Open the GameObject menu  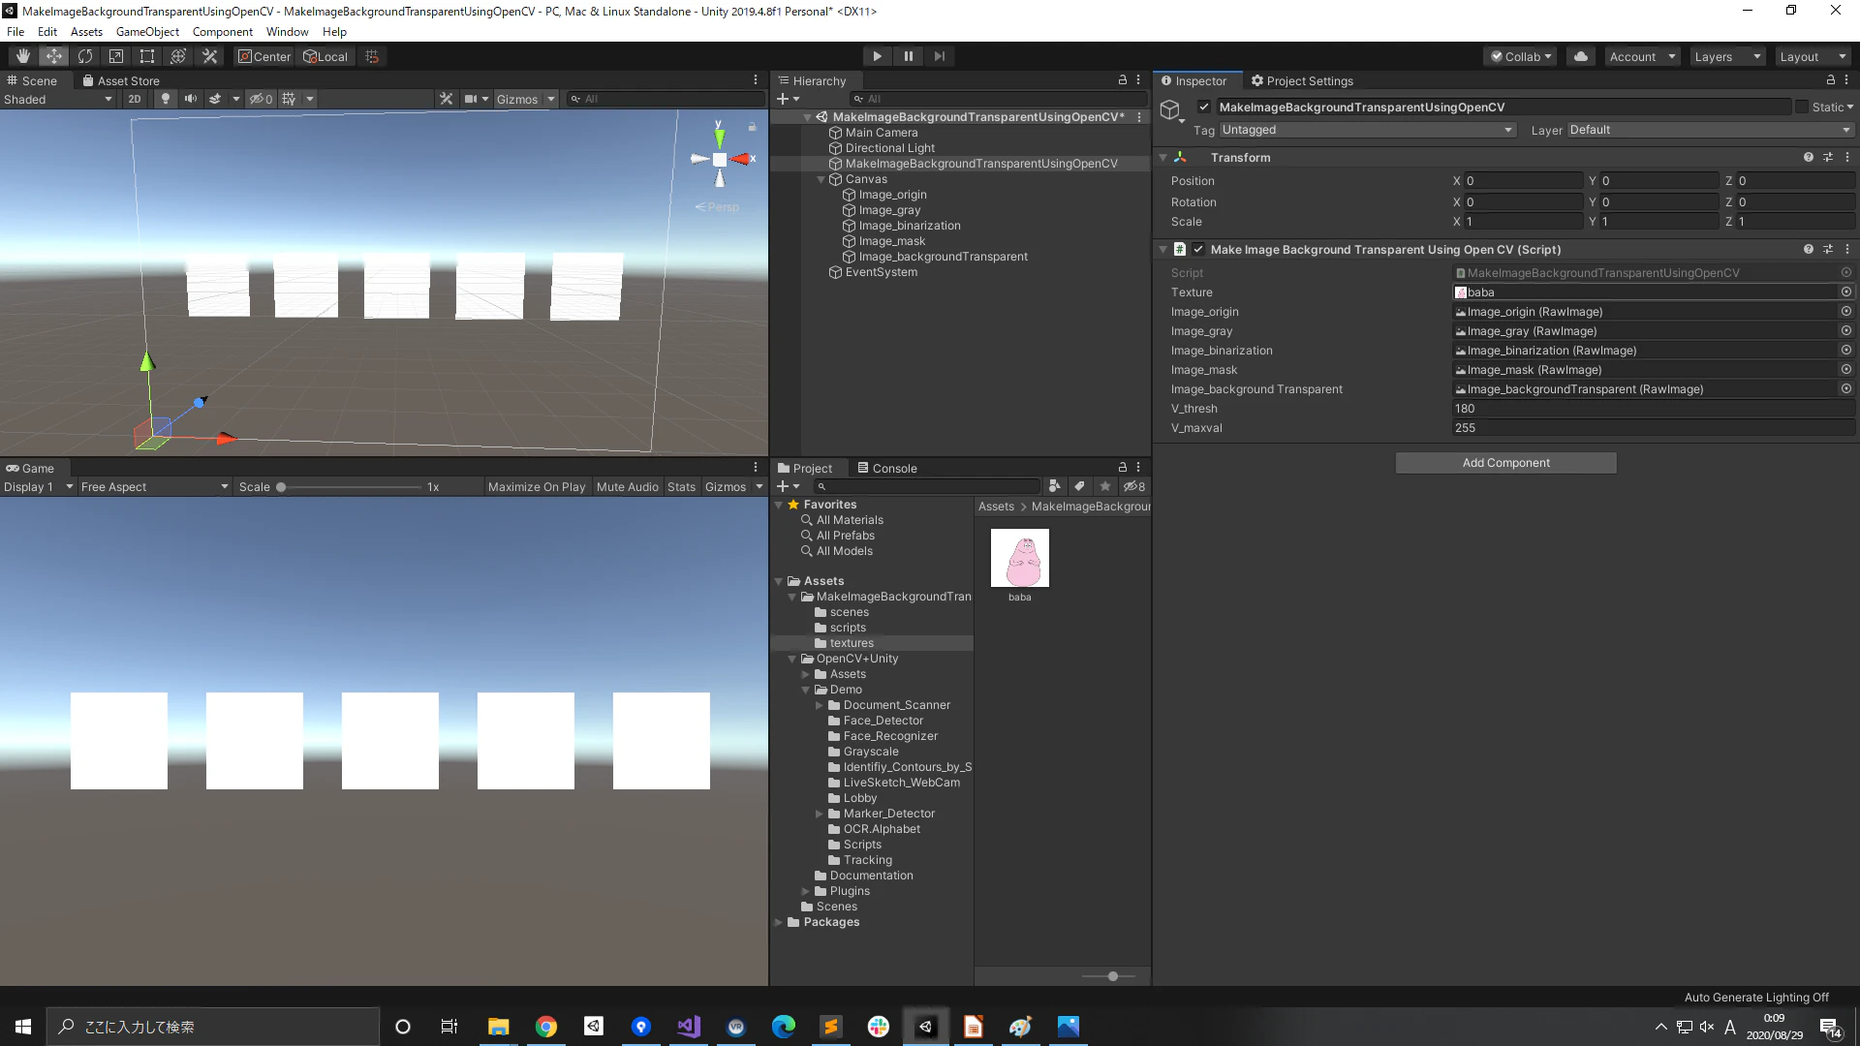(x=147, y=32)
